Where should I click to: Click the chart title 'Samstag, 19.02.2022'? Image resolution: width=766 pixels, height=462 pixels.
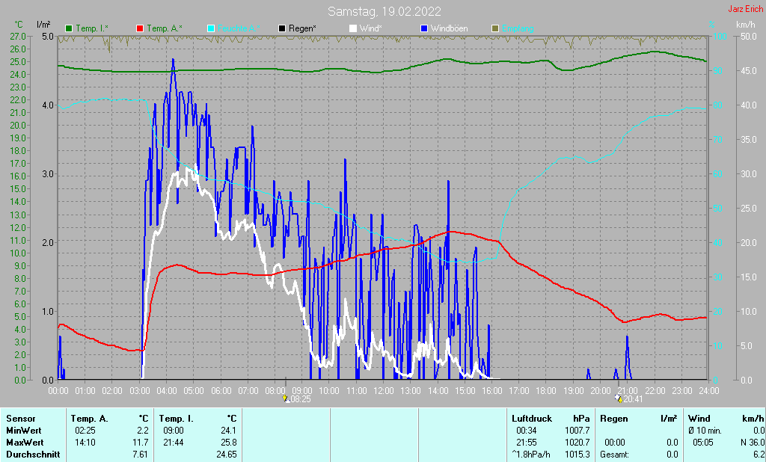coord(384,11)
